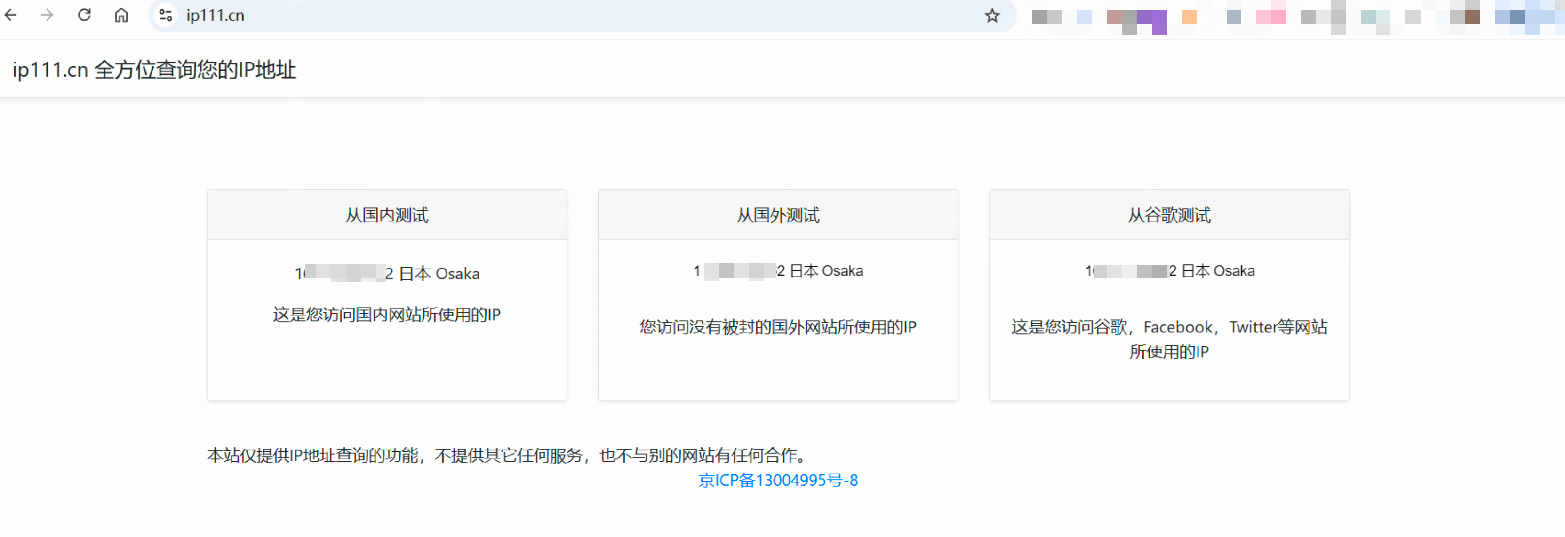Screen dimensions: 1565x537
Task: Open the browser home page
Action: pyautogui.click(x=121, y=15)
